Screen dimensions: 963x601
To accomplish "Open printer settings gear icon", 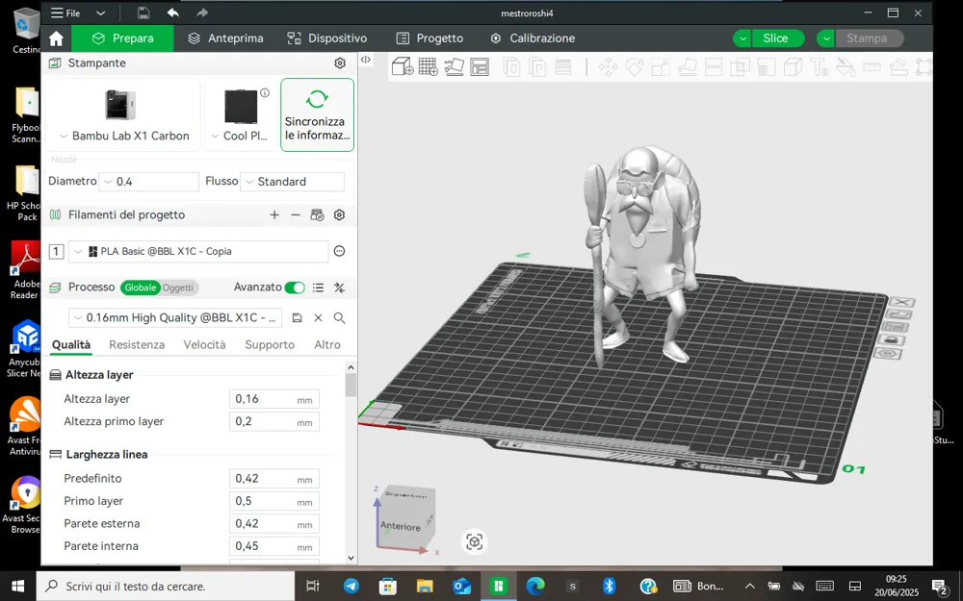I will point(340,63).
